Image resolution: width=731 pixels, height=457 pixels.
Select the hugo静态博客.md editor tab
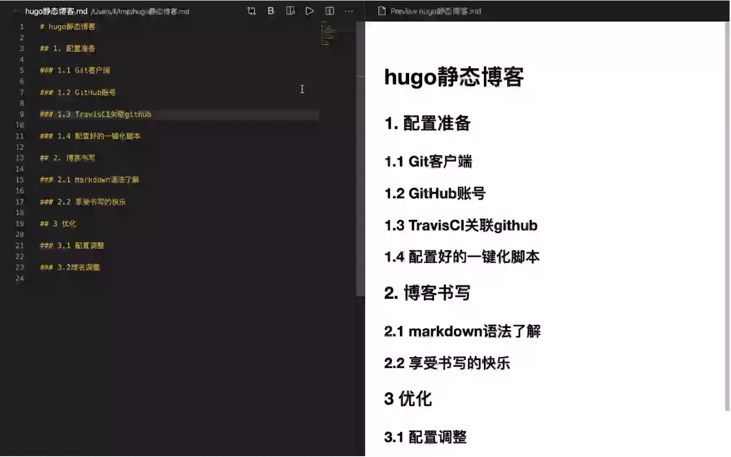(56, 11)
